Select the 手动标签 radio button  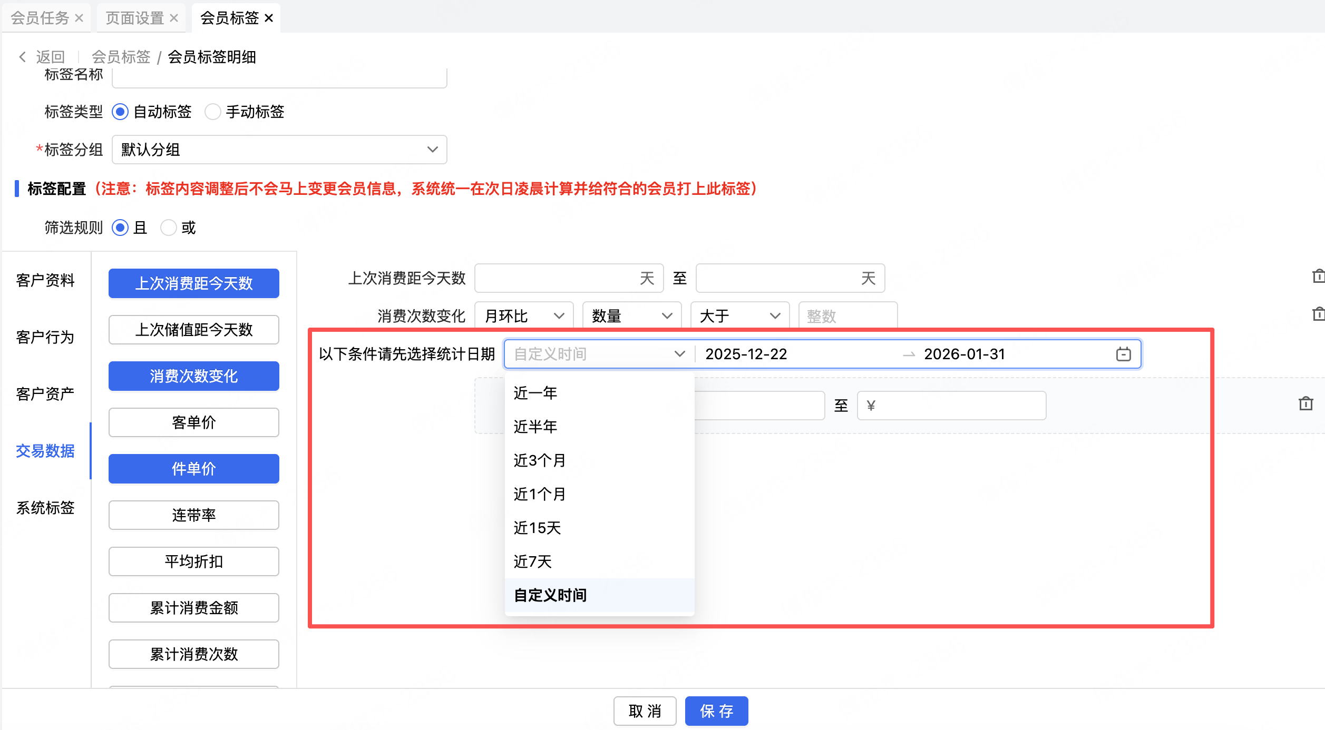tap(213, 112)
